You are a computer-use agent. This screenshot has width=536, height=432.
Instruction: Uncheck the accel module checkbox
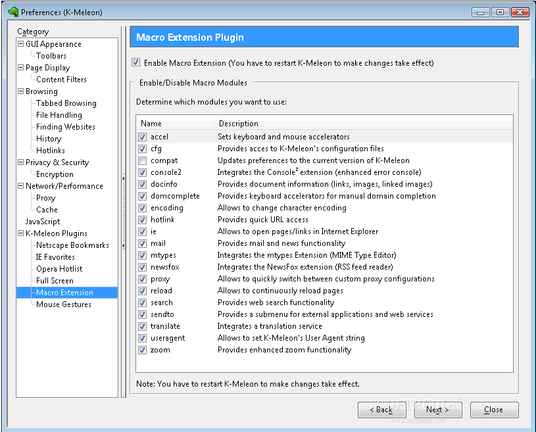pos(143,137)
